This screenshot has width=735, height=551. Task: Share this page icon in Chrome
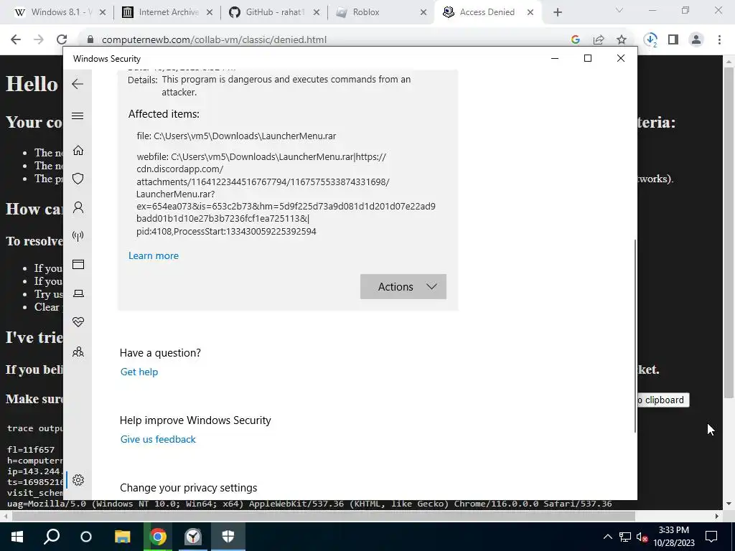point(599,40)
